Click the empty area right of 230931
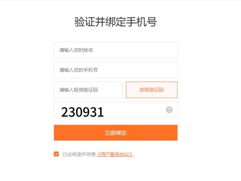241x181 pixels. [132, 110]
